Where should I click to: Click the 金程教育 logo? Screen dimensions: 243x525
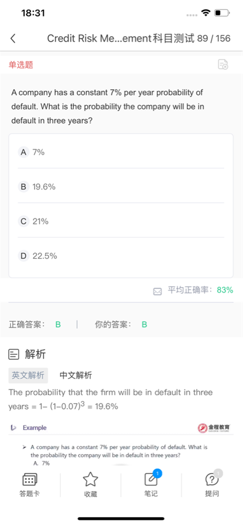[x=214, y=428]
